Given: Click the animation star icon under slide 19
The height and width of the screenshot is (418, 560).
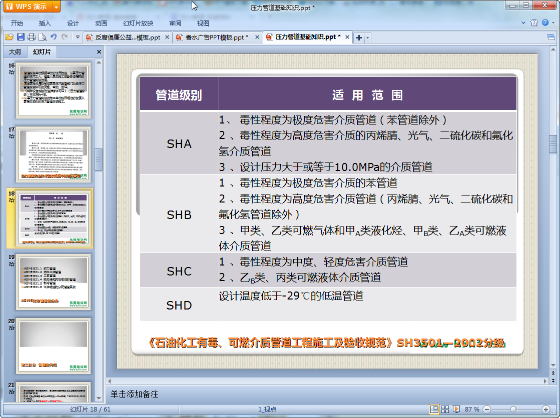Looking at the screenshot, I should [x=12, y=264].
